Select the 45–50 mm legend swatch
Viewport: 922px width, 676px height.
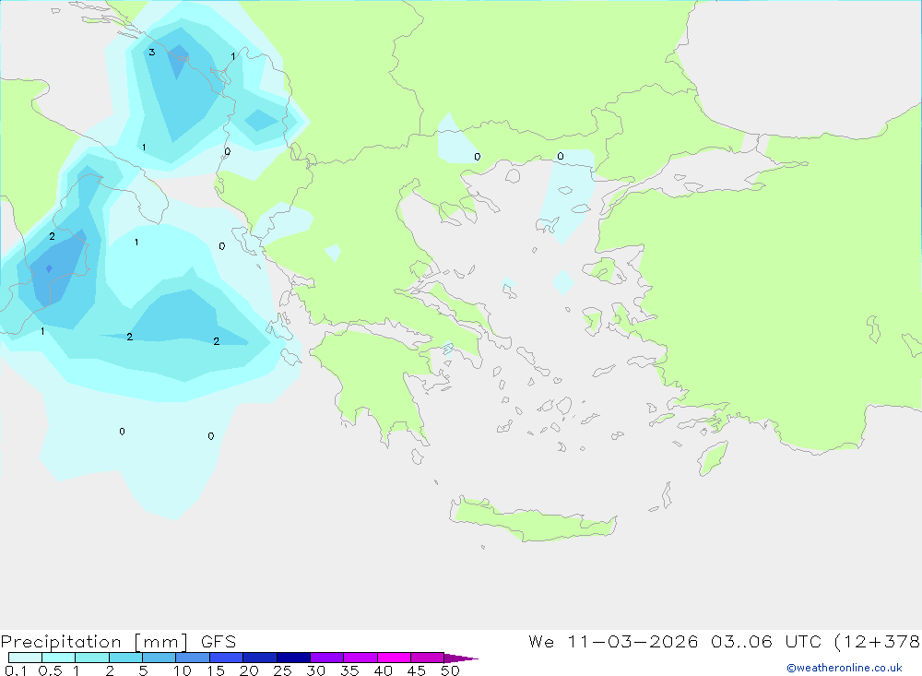coord(428,658)
